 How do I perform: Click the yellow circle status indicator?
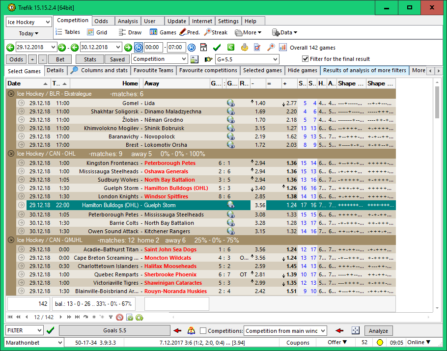click(380, 342)
